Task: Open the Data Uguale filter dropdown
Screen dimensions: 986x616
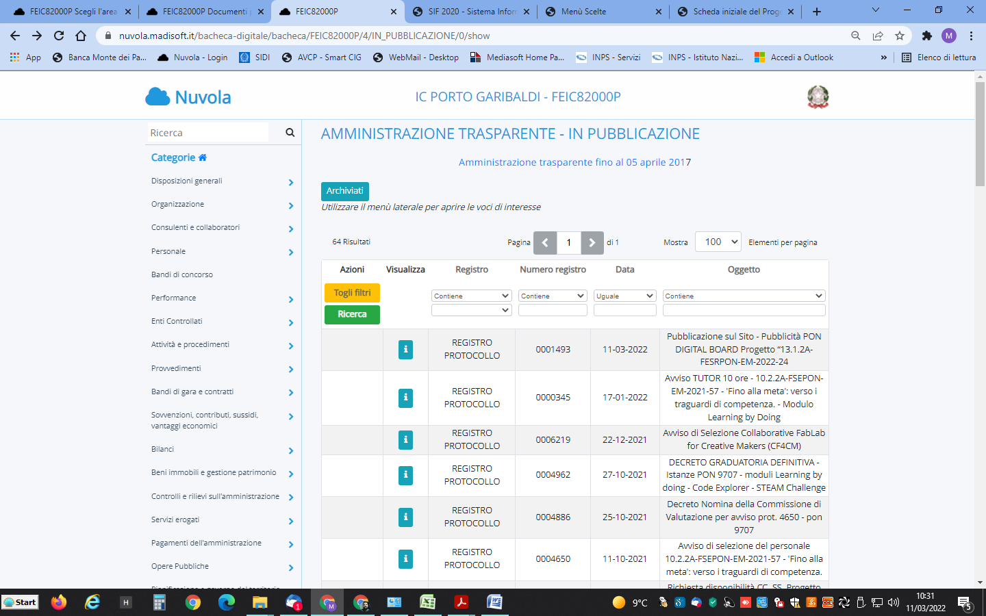Action: [624, 296]
